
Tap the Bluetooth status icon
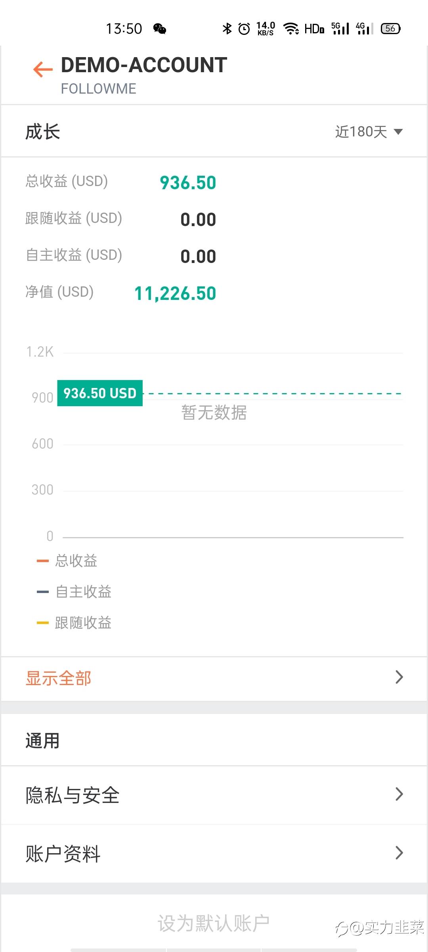coord(227,29)
